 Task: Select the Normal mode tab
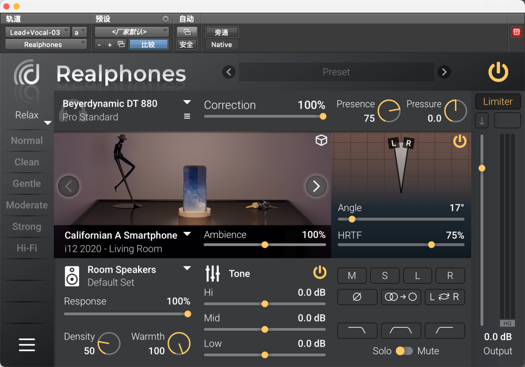tap(27, 141)
